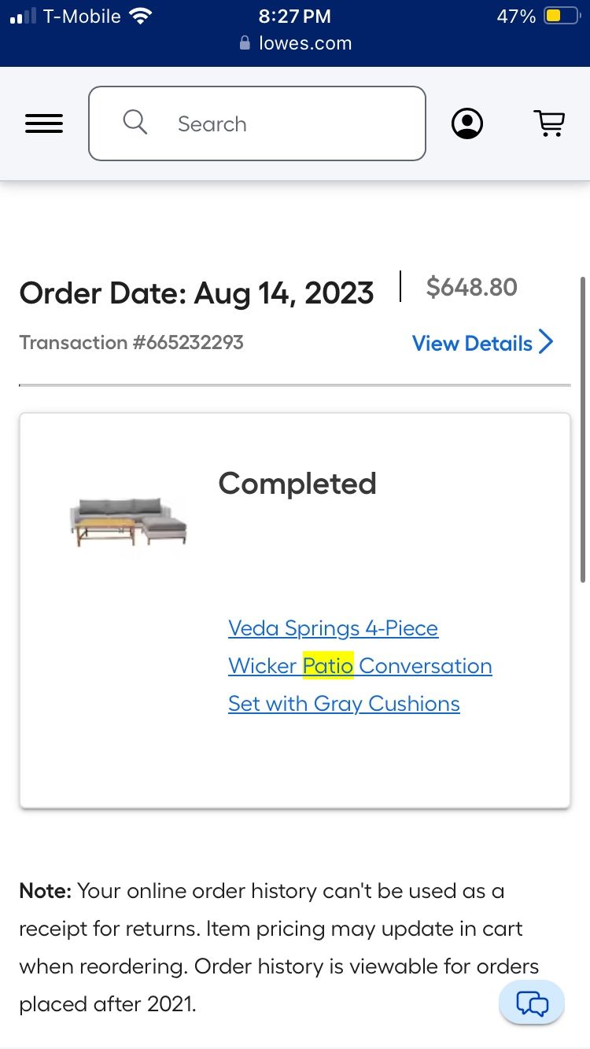Click the page scrollbar on right edge
Viewport: 590px width, 1049px height.
click(x=582, y=429)
